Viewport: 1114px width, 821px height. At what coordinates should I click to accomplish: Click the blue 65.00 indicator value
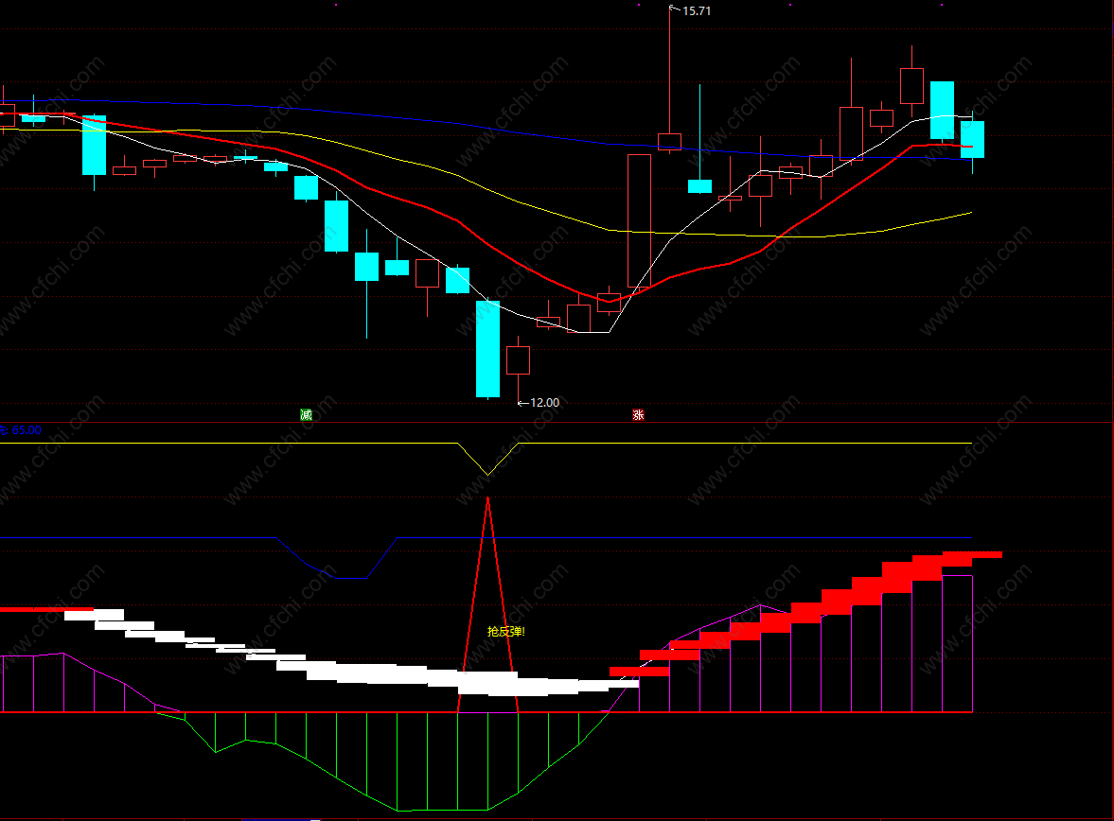(x=27, y=430)
